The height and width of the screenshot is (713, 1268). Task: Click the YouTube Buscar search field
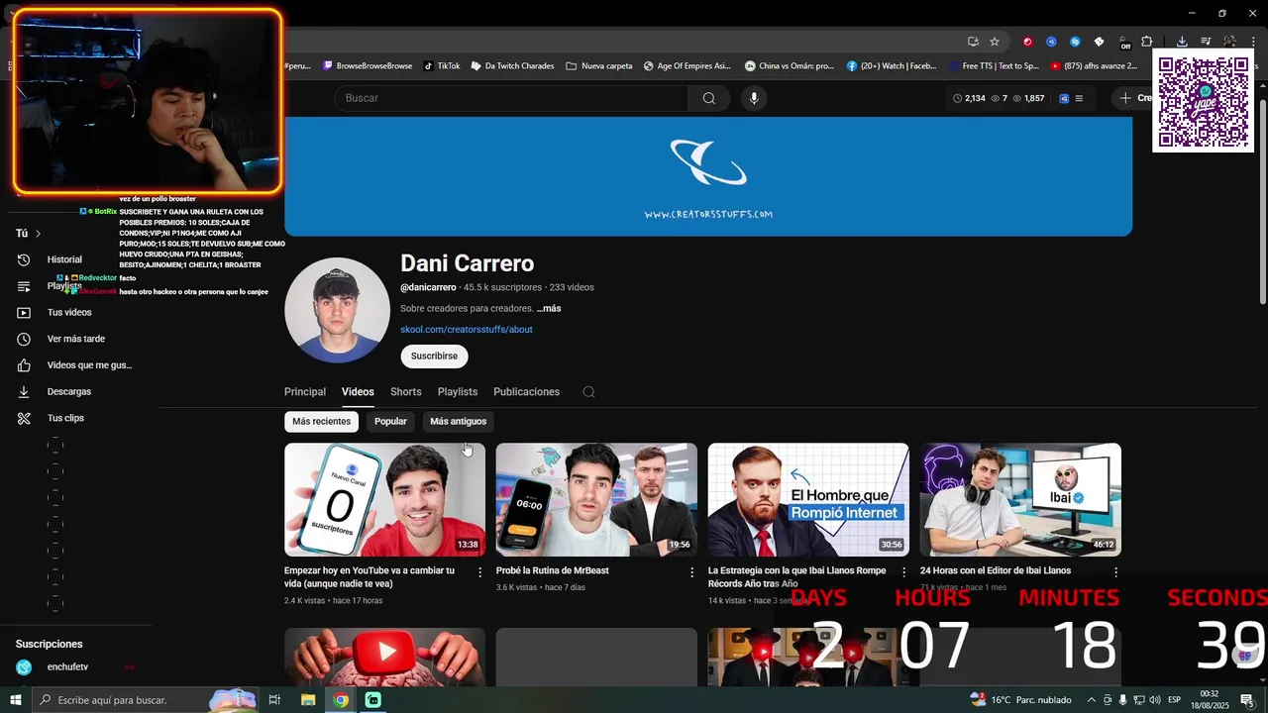511,98
